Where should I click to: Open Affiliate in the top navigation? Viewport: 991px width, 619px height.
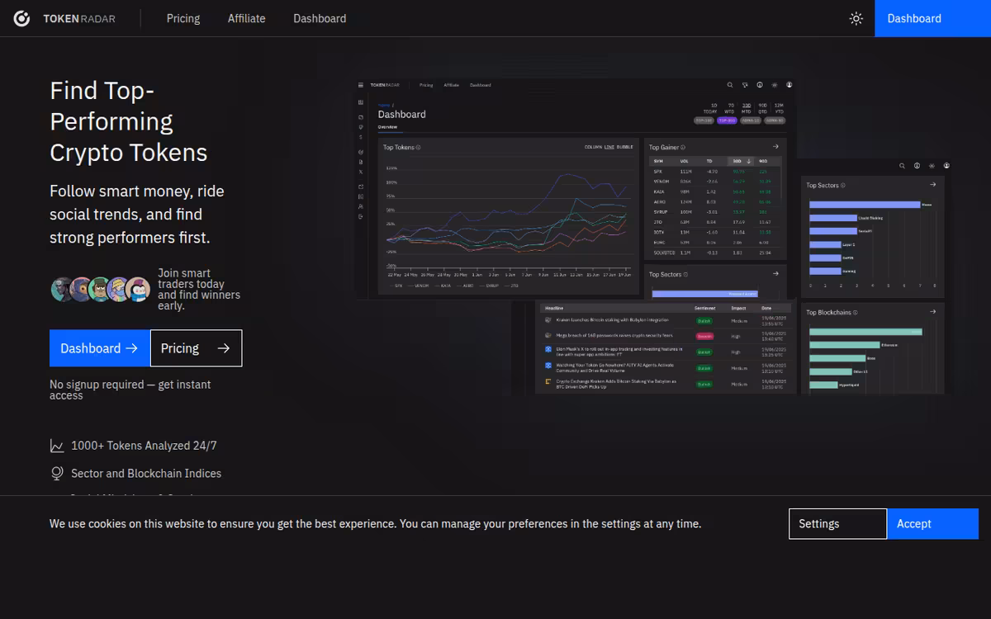(247, 18)
